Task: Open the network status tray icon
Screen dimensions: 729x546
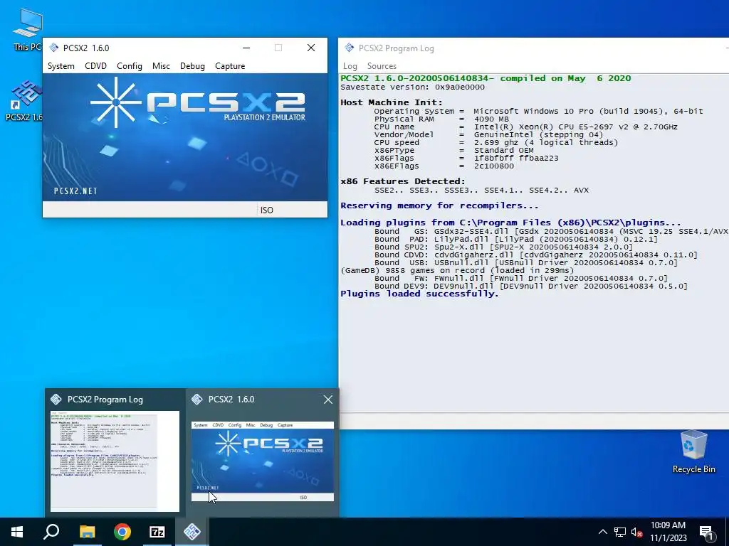Action: [620, 532]
